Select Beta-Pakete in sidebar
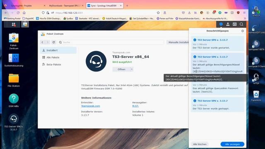The width and height of the screenshot is (265, 149). 58,65
